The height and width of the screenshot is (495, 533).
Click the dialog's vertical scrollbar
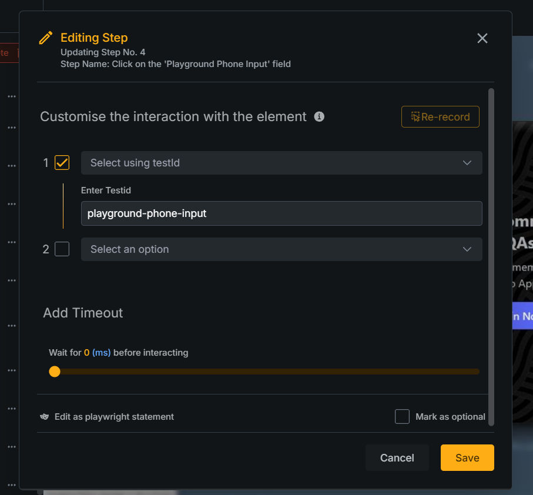point(491,256)
